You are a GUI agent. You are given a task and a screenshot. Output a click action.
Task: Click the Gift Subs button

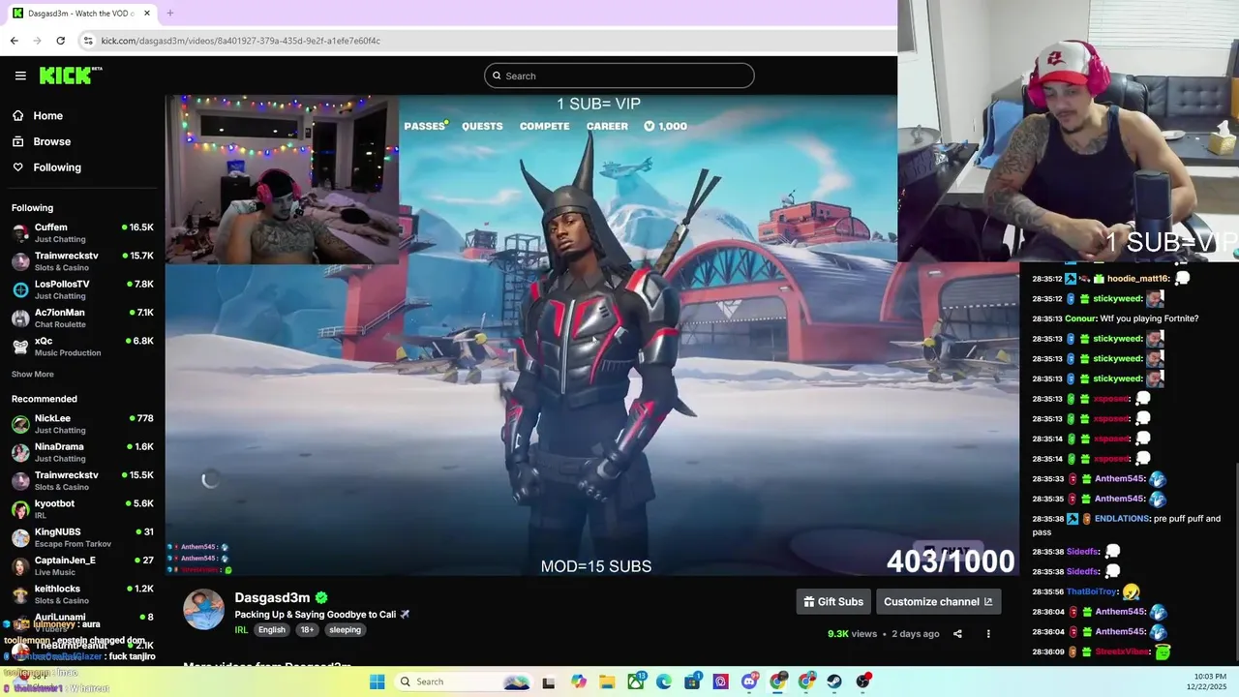833,601
